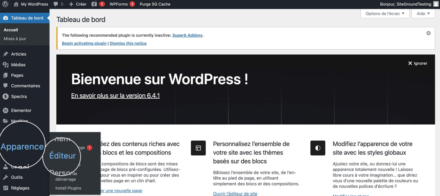
Task: Click the WordPress logo in admin bar
Action: click(5, 4)
